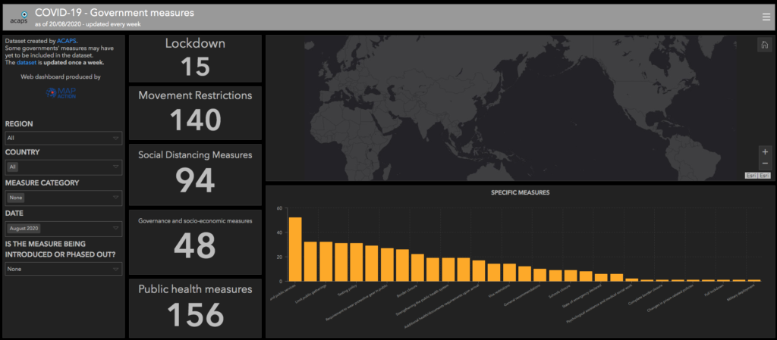Viewport: 777px width, 340px height.
Task: Zoom out on the map
Action: 764,164
